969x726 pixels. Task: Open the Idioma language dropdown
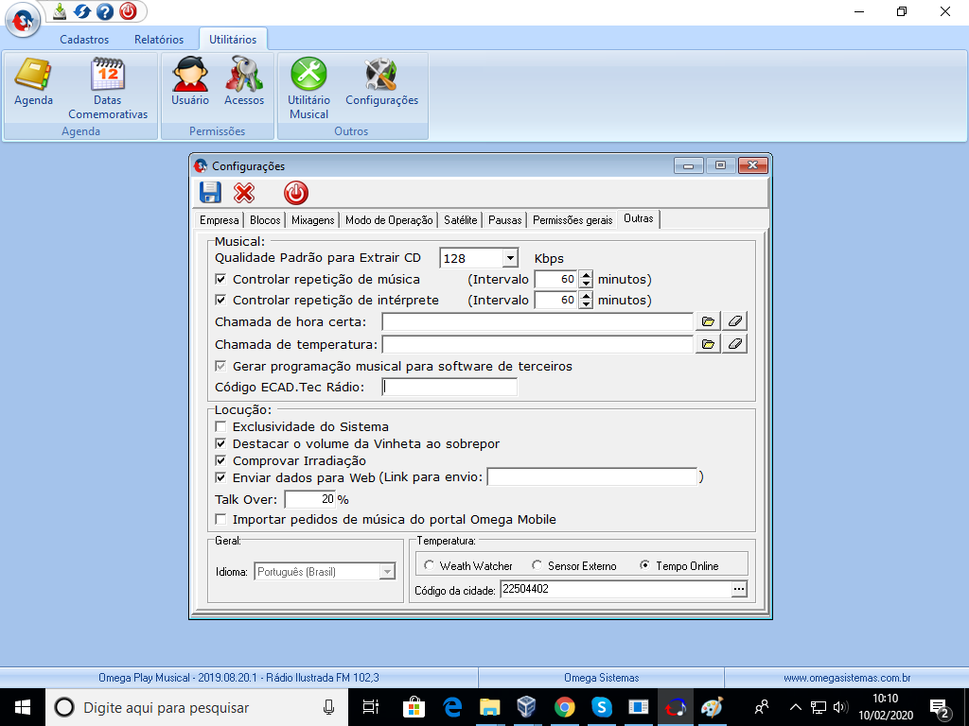pos(386,572)
